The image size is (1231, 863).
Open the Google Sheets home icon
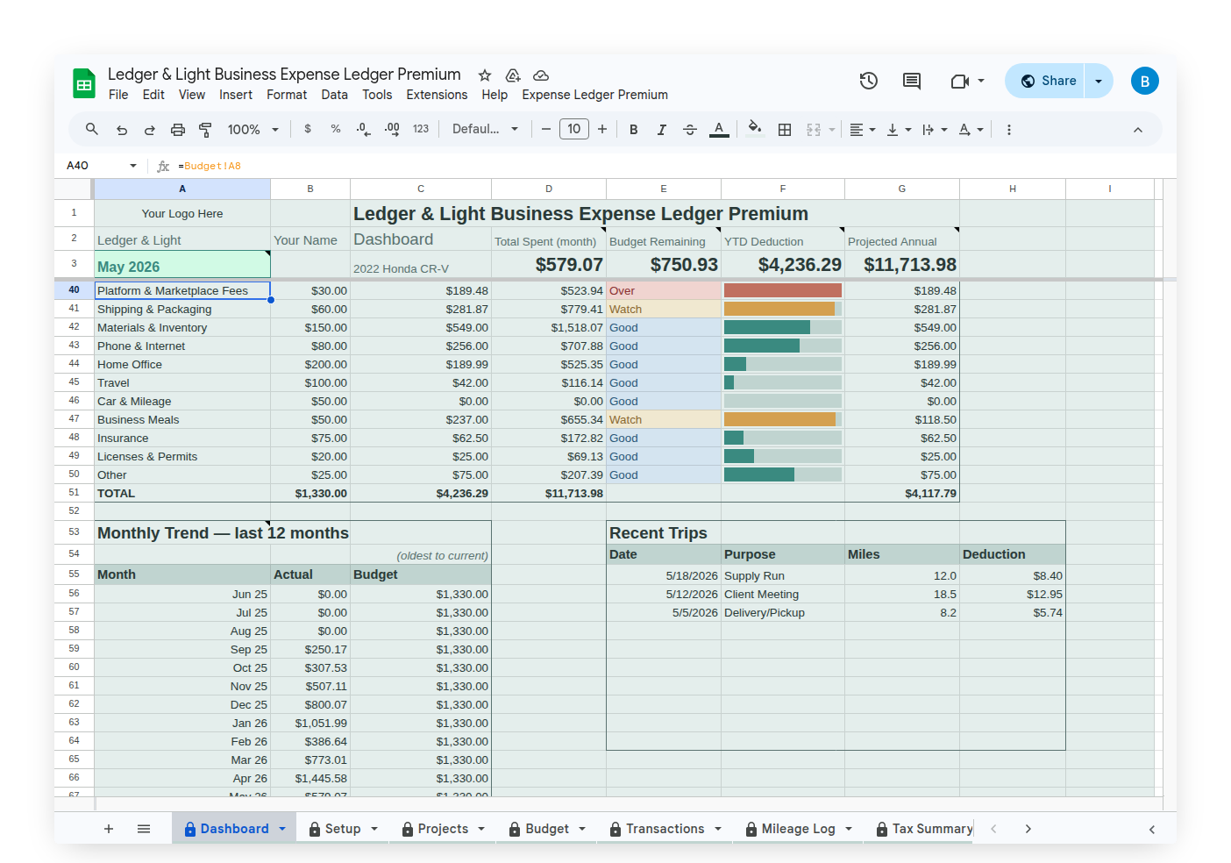pos(84,83)
